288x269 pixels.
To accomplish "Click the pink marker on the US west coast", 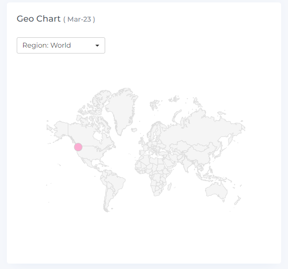I will point(78,147).
